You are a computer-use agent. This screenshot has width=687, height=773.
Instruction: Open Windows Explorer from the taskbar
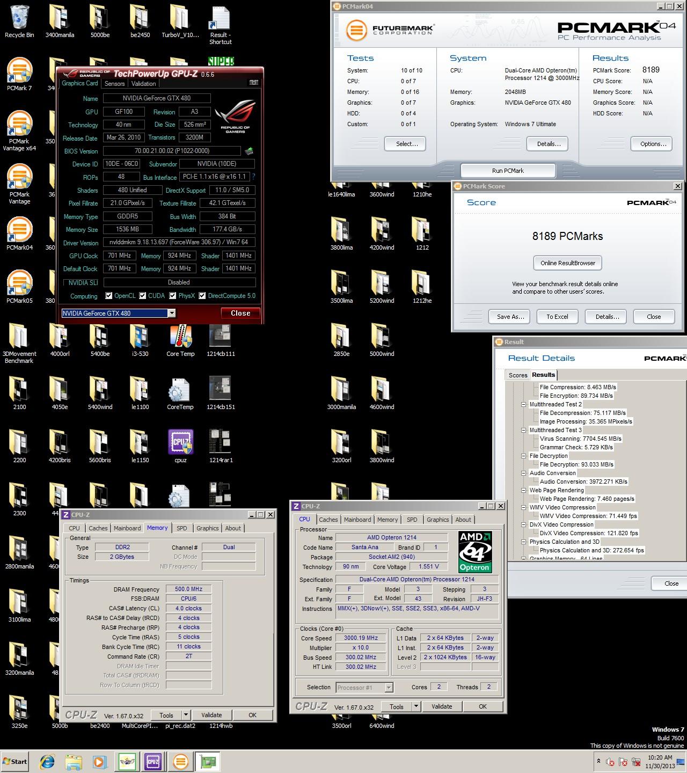click(x=74, y=761)
